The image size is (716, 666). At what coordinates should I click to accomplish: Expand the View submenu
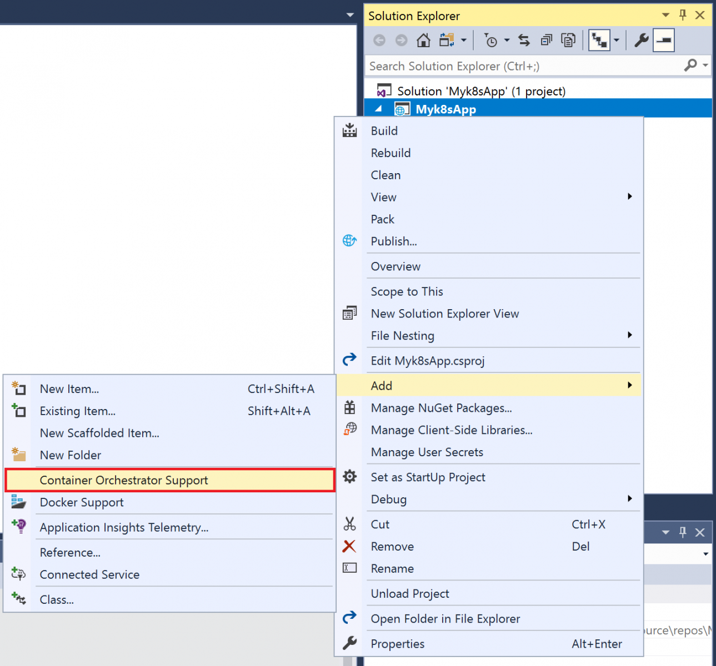click(x=629, y=196)
